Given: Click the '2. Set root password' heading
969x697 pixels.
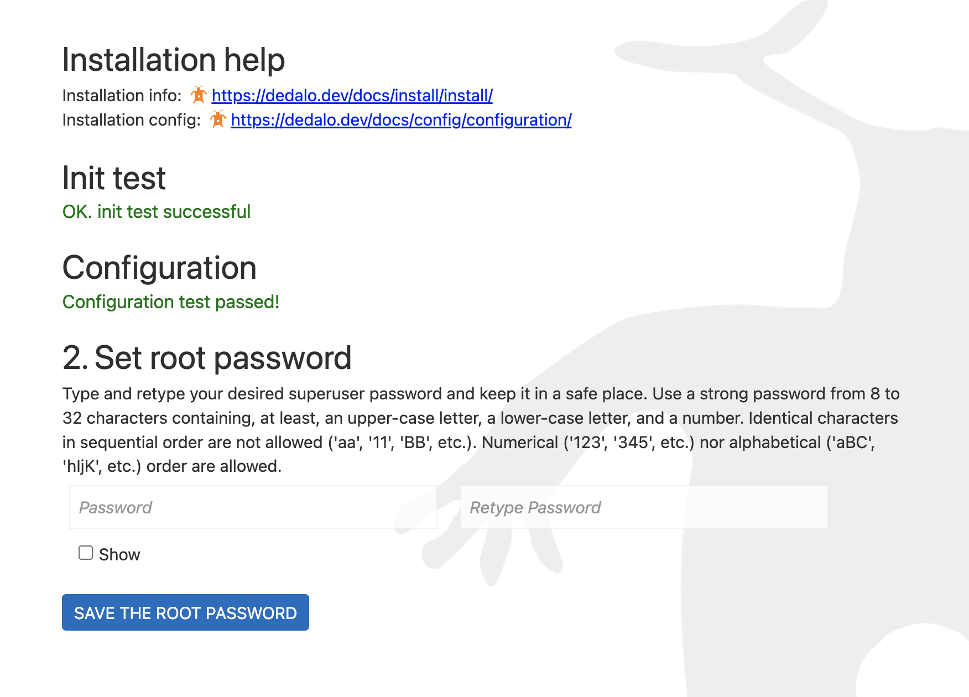Looking at the screenshot, I should (x=207, y=358).
